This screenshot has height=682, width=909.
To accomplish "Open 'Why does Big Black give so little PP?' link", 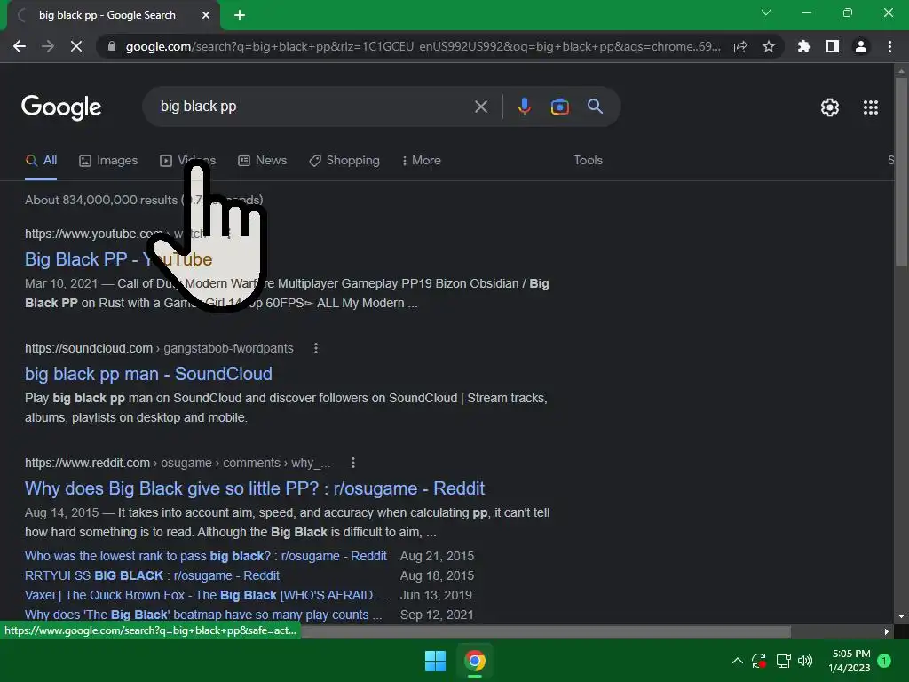I will point(255,488).
